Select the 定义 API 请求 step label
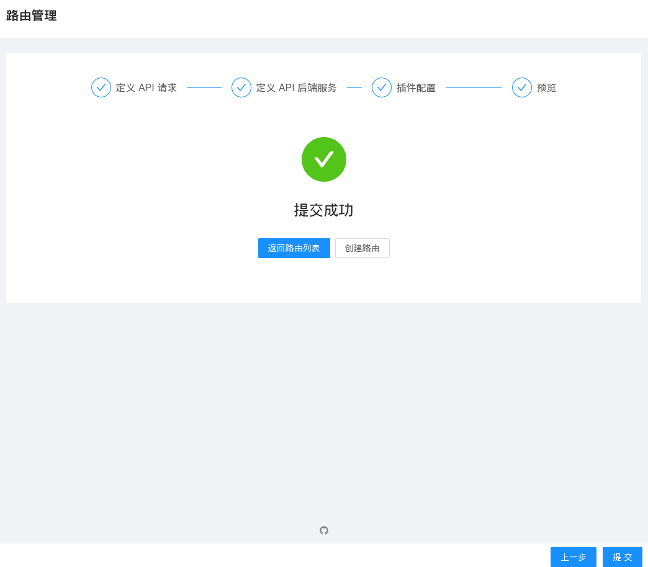 (146, 87)
